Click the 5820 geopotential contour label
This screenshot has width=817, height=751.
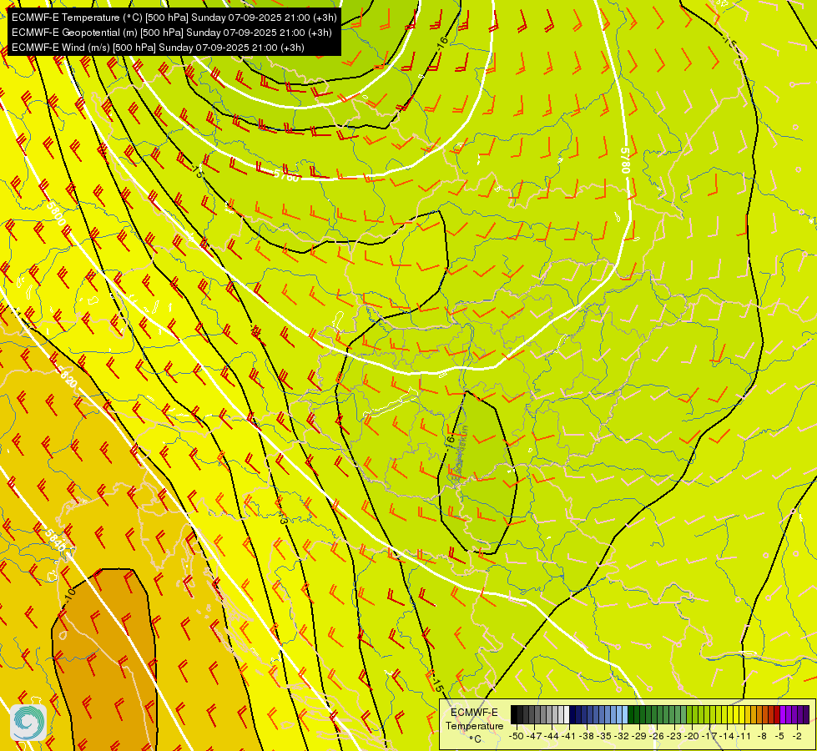click(67, 376)
